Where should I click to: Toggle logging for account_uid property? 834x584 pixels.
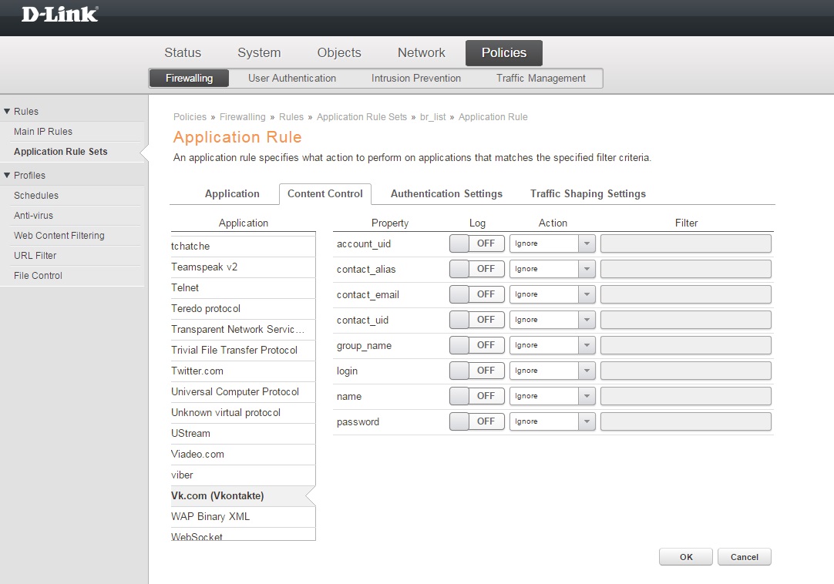[x=477, y=243]
